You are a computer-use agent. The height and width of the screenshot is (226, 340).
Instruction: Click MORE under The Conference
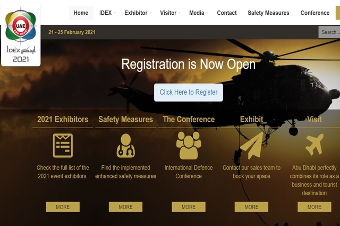click(x=189, y=207)
